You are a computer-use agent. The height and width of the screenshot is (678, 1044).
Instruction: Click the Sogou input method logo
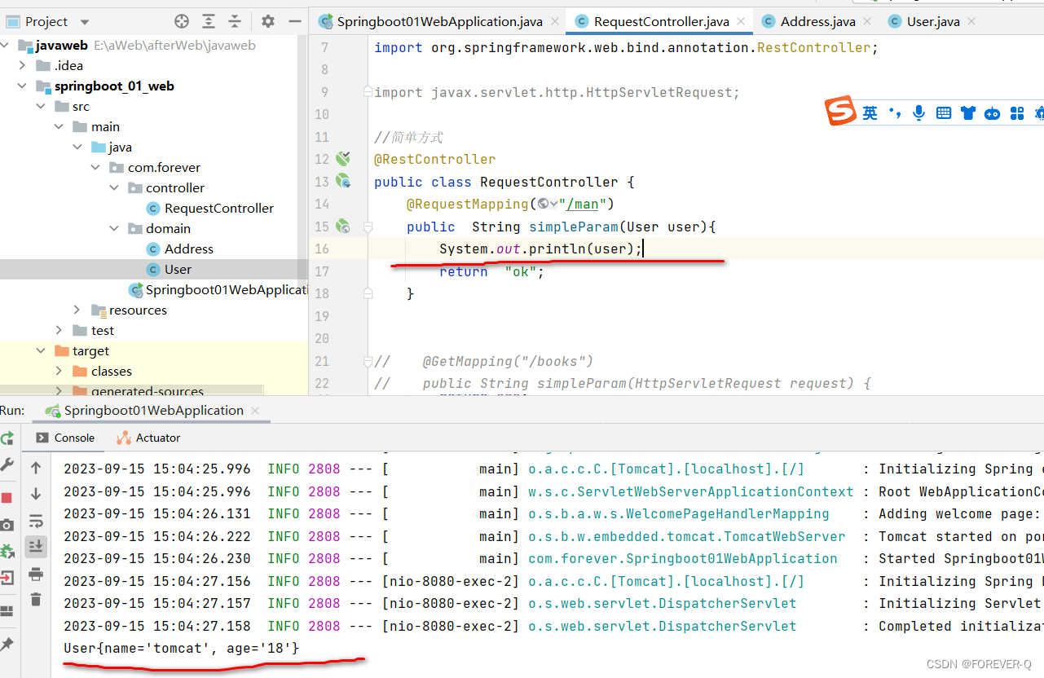841,112
